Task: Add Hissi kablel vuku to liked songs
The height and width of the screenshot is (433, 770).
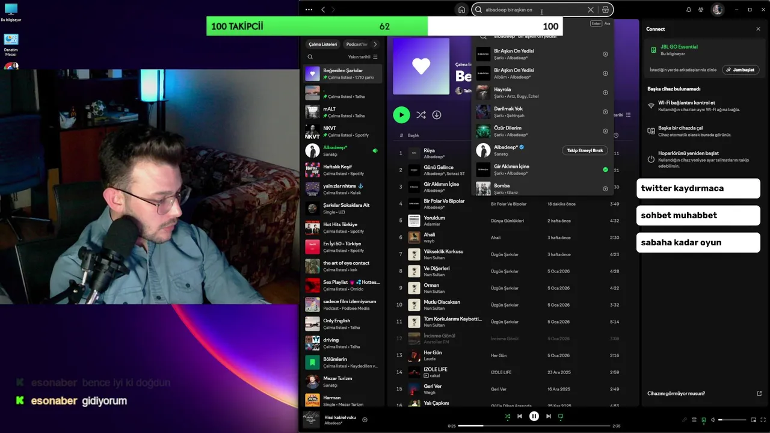Action: (365, 420)
